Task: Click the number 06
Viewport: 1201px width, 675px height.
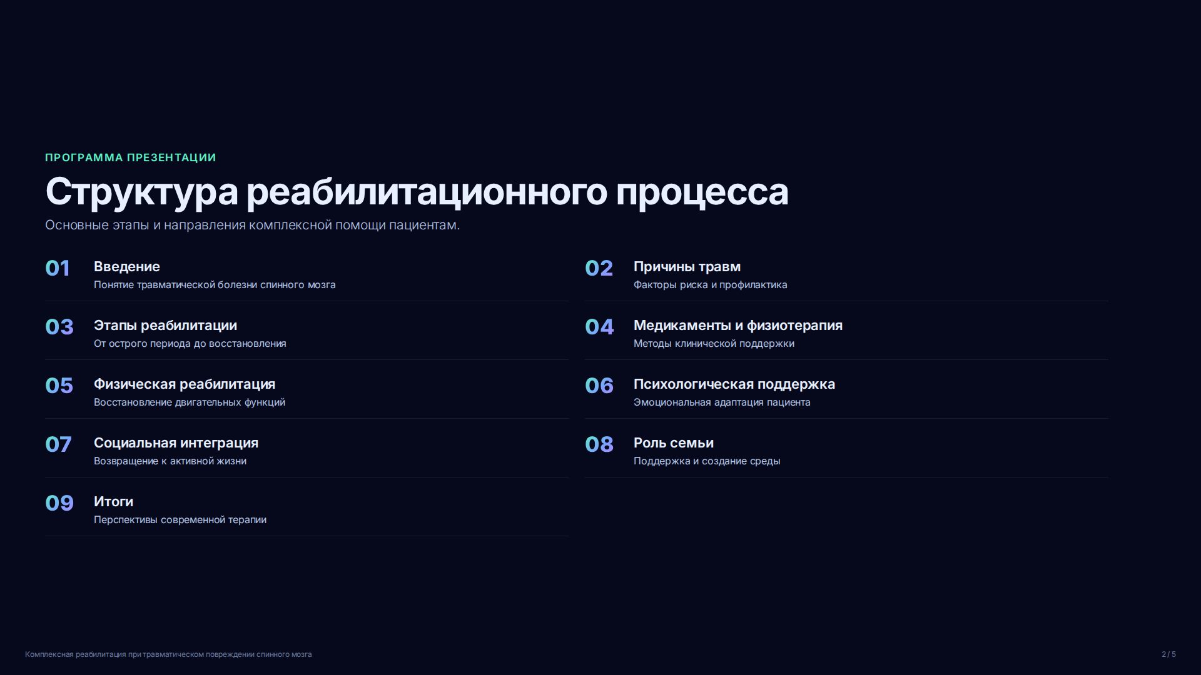Action: click(599, 386)
